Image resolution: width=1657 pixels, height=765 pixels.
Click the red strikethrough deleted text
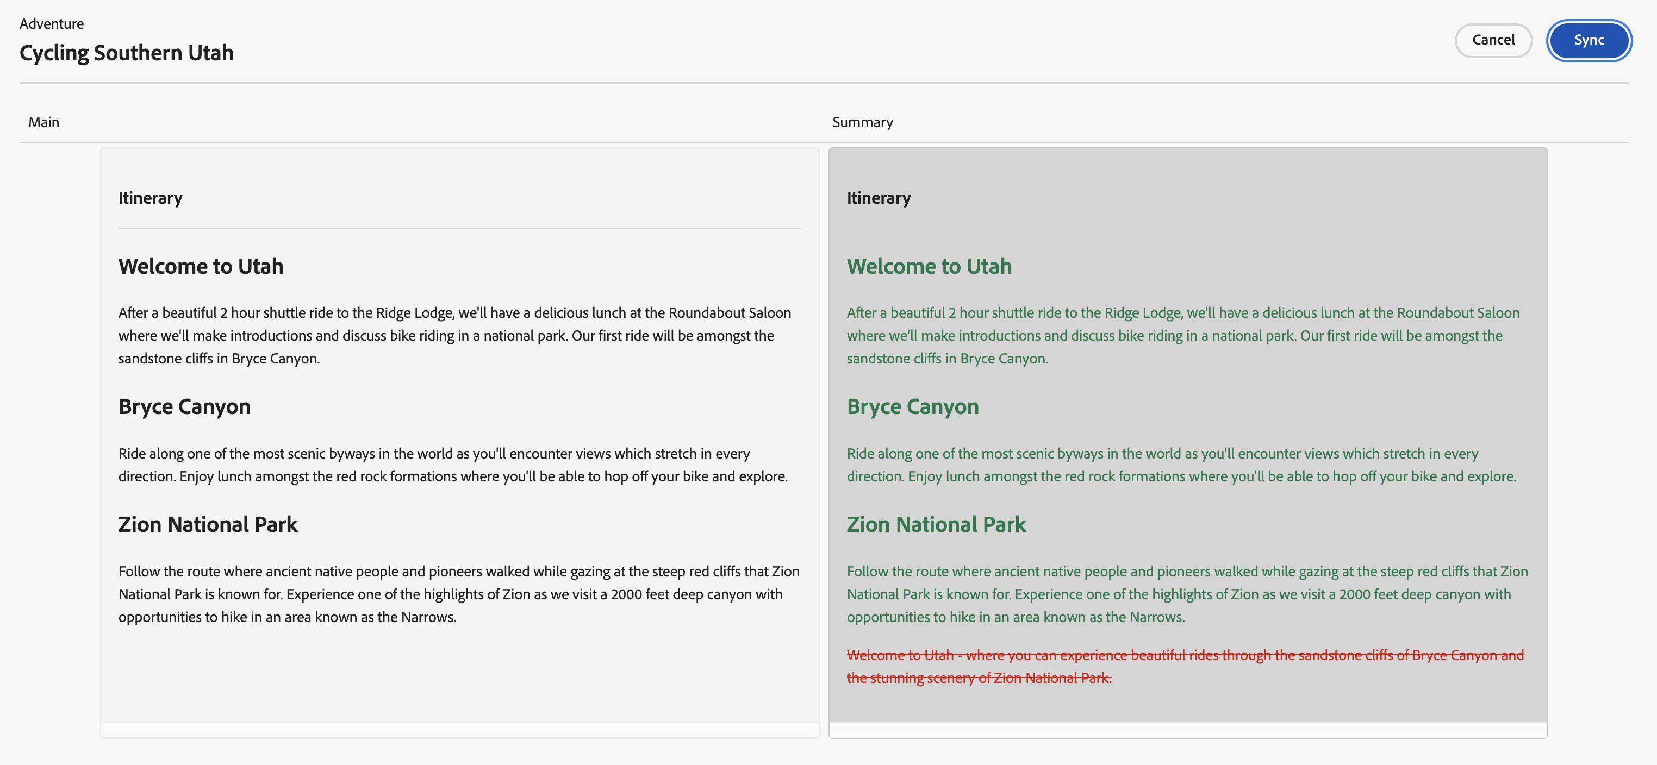[1184, 666]
